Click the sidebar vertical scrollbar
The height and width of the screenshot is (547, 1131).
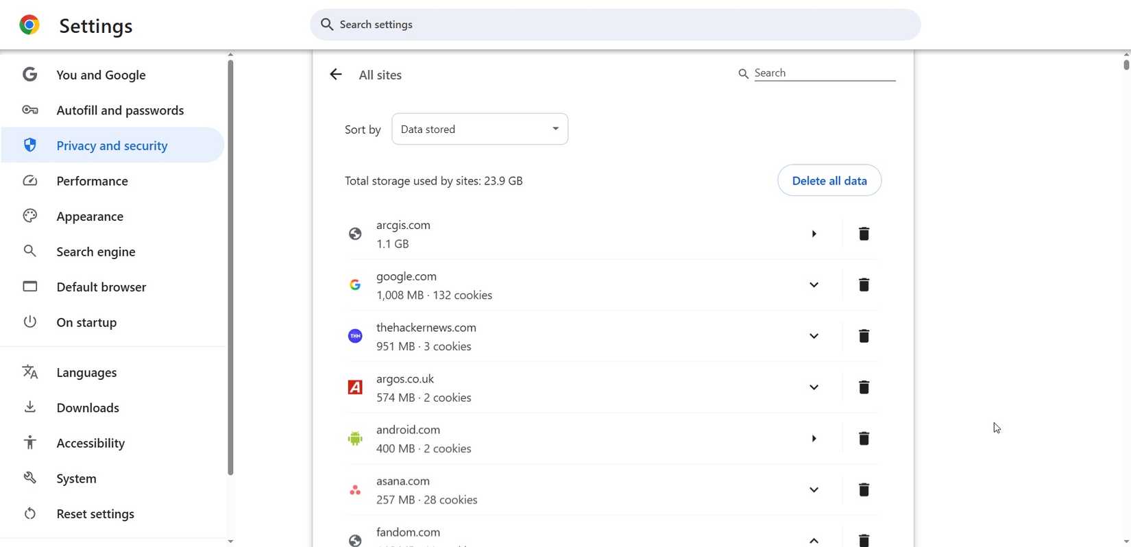click(x=230, y=267)
